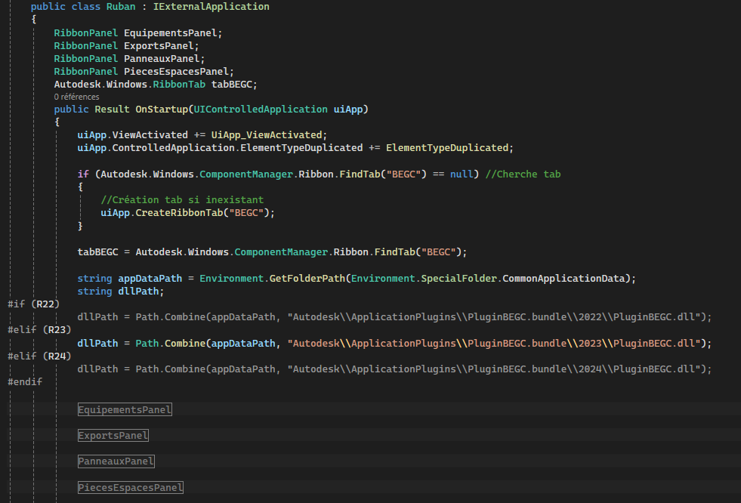The height and width of the screenshot is (503, 741).
Task: Expand the collapsed PiecesEspacesPanel region
Action: [131, 488]
